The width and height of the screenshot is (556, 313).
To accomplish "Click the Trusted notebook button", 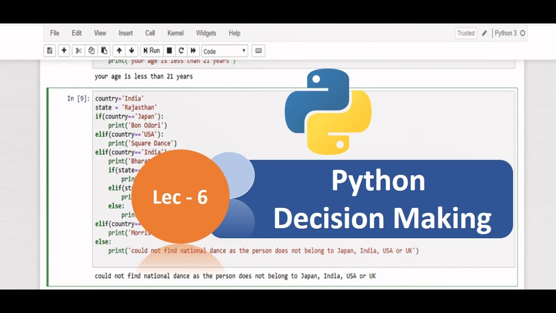I will (466, 33).
